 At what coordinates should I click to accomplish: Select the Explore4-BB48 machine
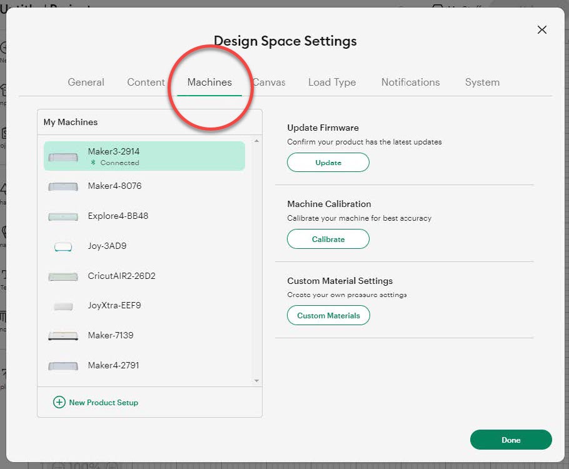tap(144, 216)
